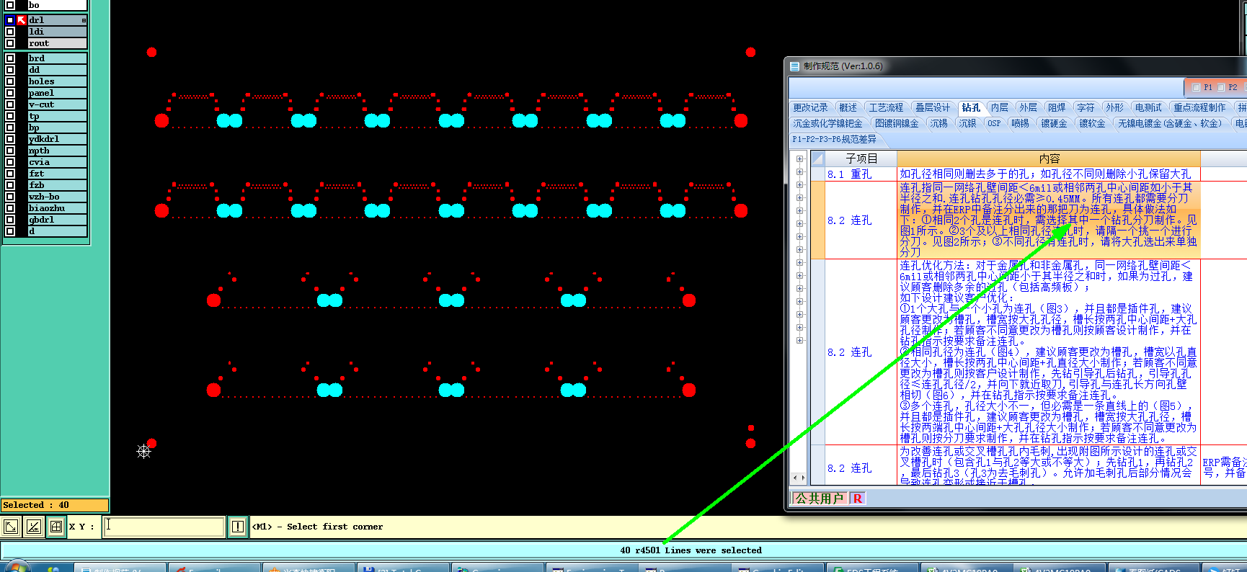
Task: Toggle the drl layer display checkbox
Action: 10,20
